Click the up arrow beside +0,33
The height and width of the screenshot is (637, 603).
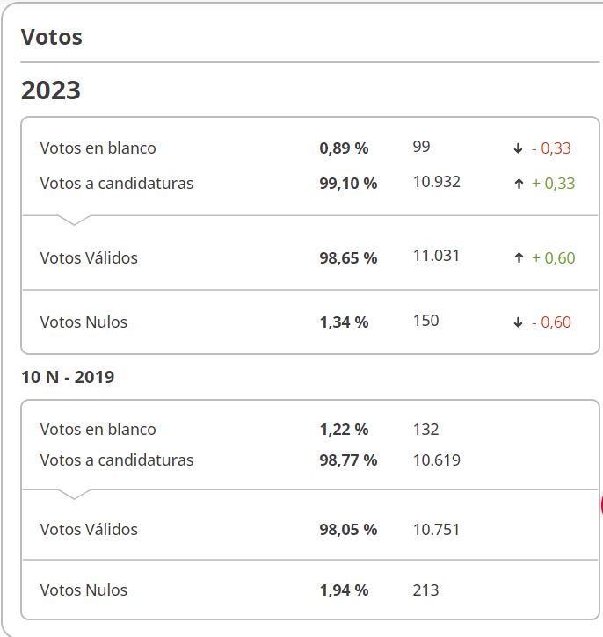point(519,184)
